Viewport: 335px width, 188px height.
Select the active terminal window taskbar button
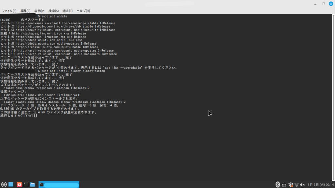tap(59, 185)
